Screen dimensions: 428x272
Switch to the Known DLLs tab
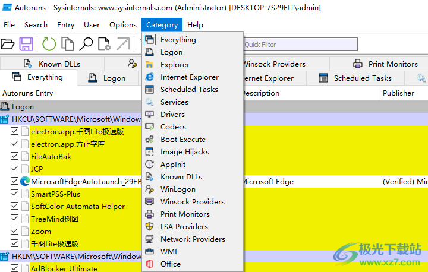point(52,64)
